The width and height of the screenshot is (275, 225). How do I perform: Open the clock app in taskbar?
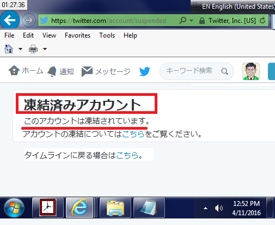tap(48, 208)
